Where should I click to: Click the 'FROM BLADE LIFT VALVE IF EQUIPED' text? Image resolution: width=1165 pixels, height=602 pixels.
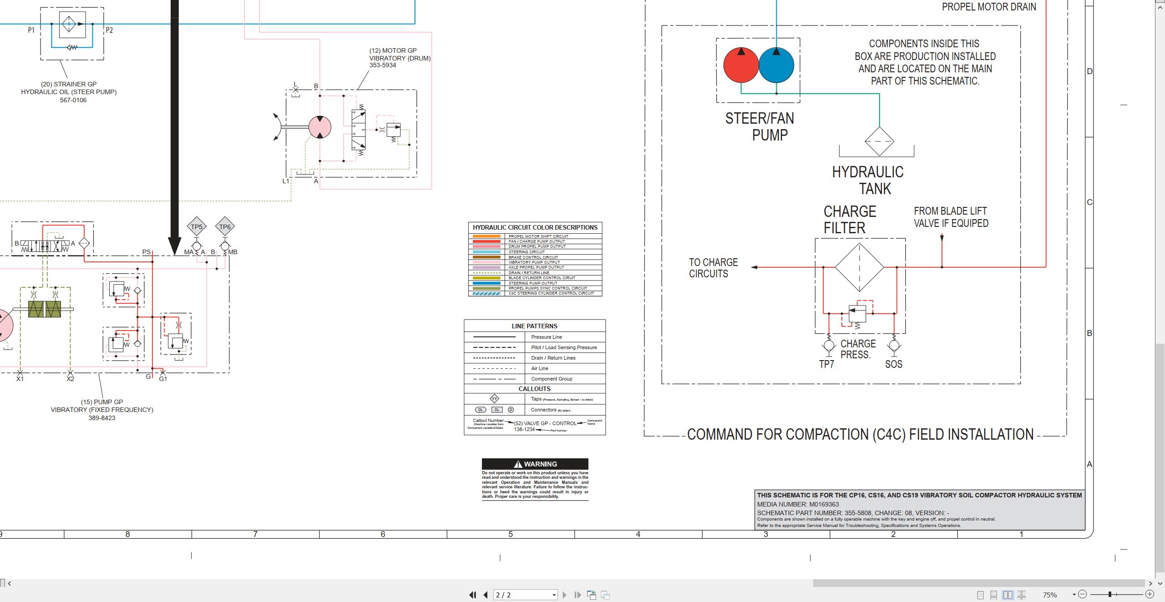951,217
